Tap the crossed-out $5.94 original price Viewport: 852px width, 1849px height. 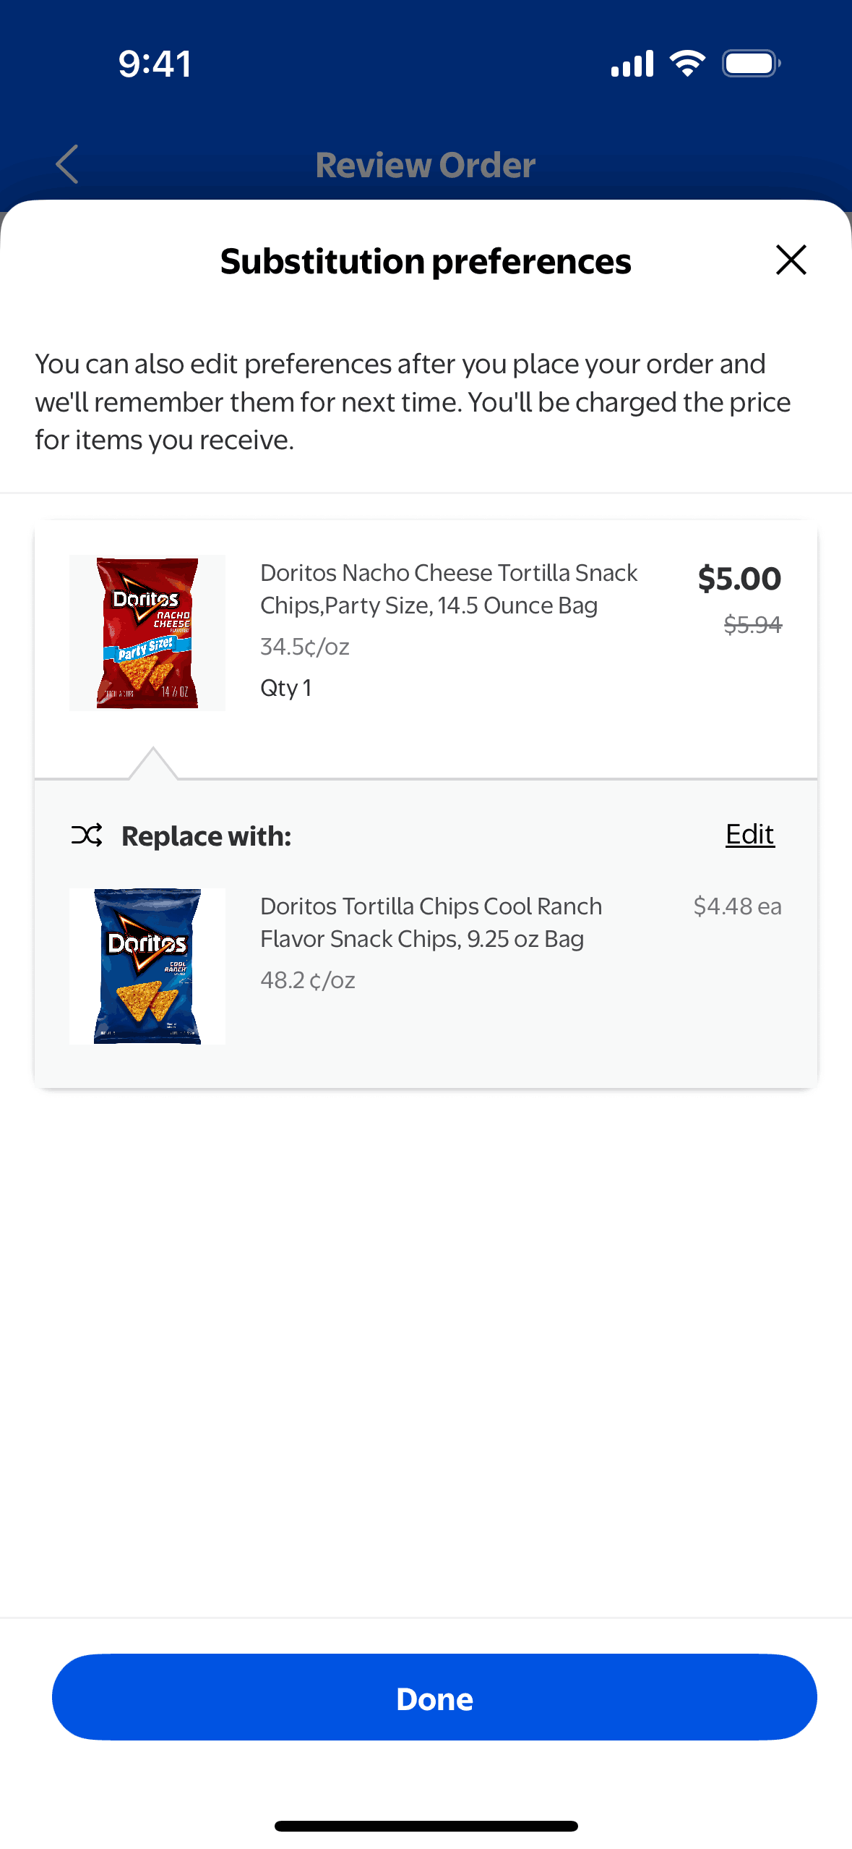click(752, 624)
